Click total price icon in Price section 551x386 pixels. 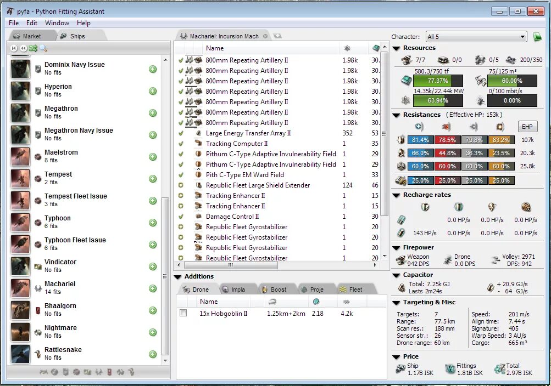pos(499,369)
